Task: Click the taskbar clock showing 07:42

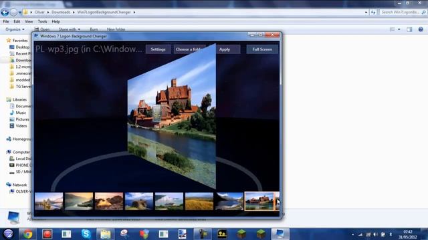Action: click(x=407, y=234)
